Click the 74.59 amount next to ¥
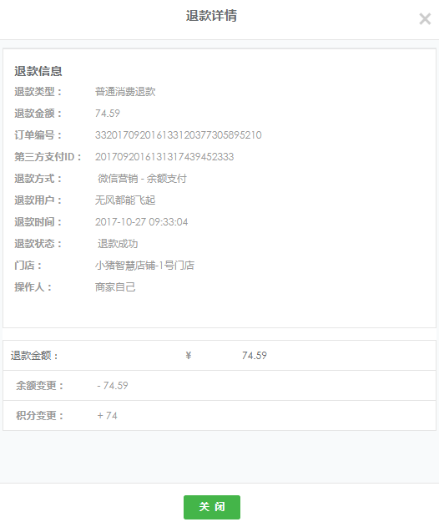This screenshot has width=439, height=527. [x=255, y=355]
